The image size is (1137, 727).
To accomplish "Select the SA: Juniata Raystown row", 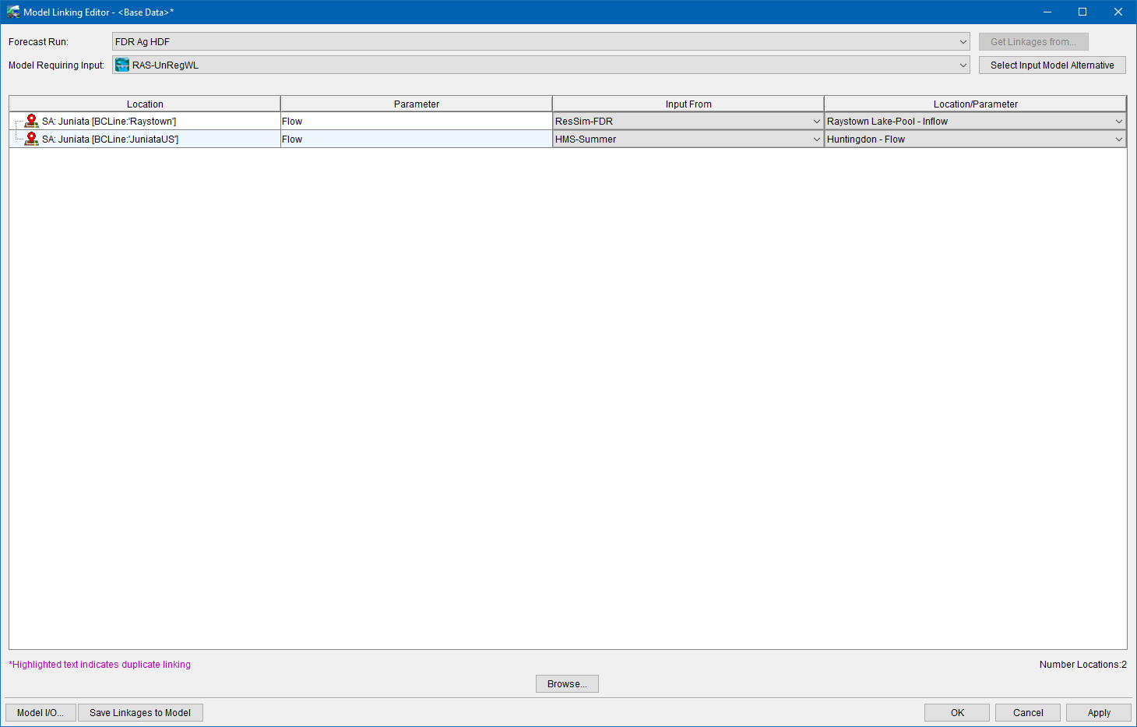I will pyautogui.click(x=109, y=122).
